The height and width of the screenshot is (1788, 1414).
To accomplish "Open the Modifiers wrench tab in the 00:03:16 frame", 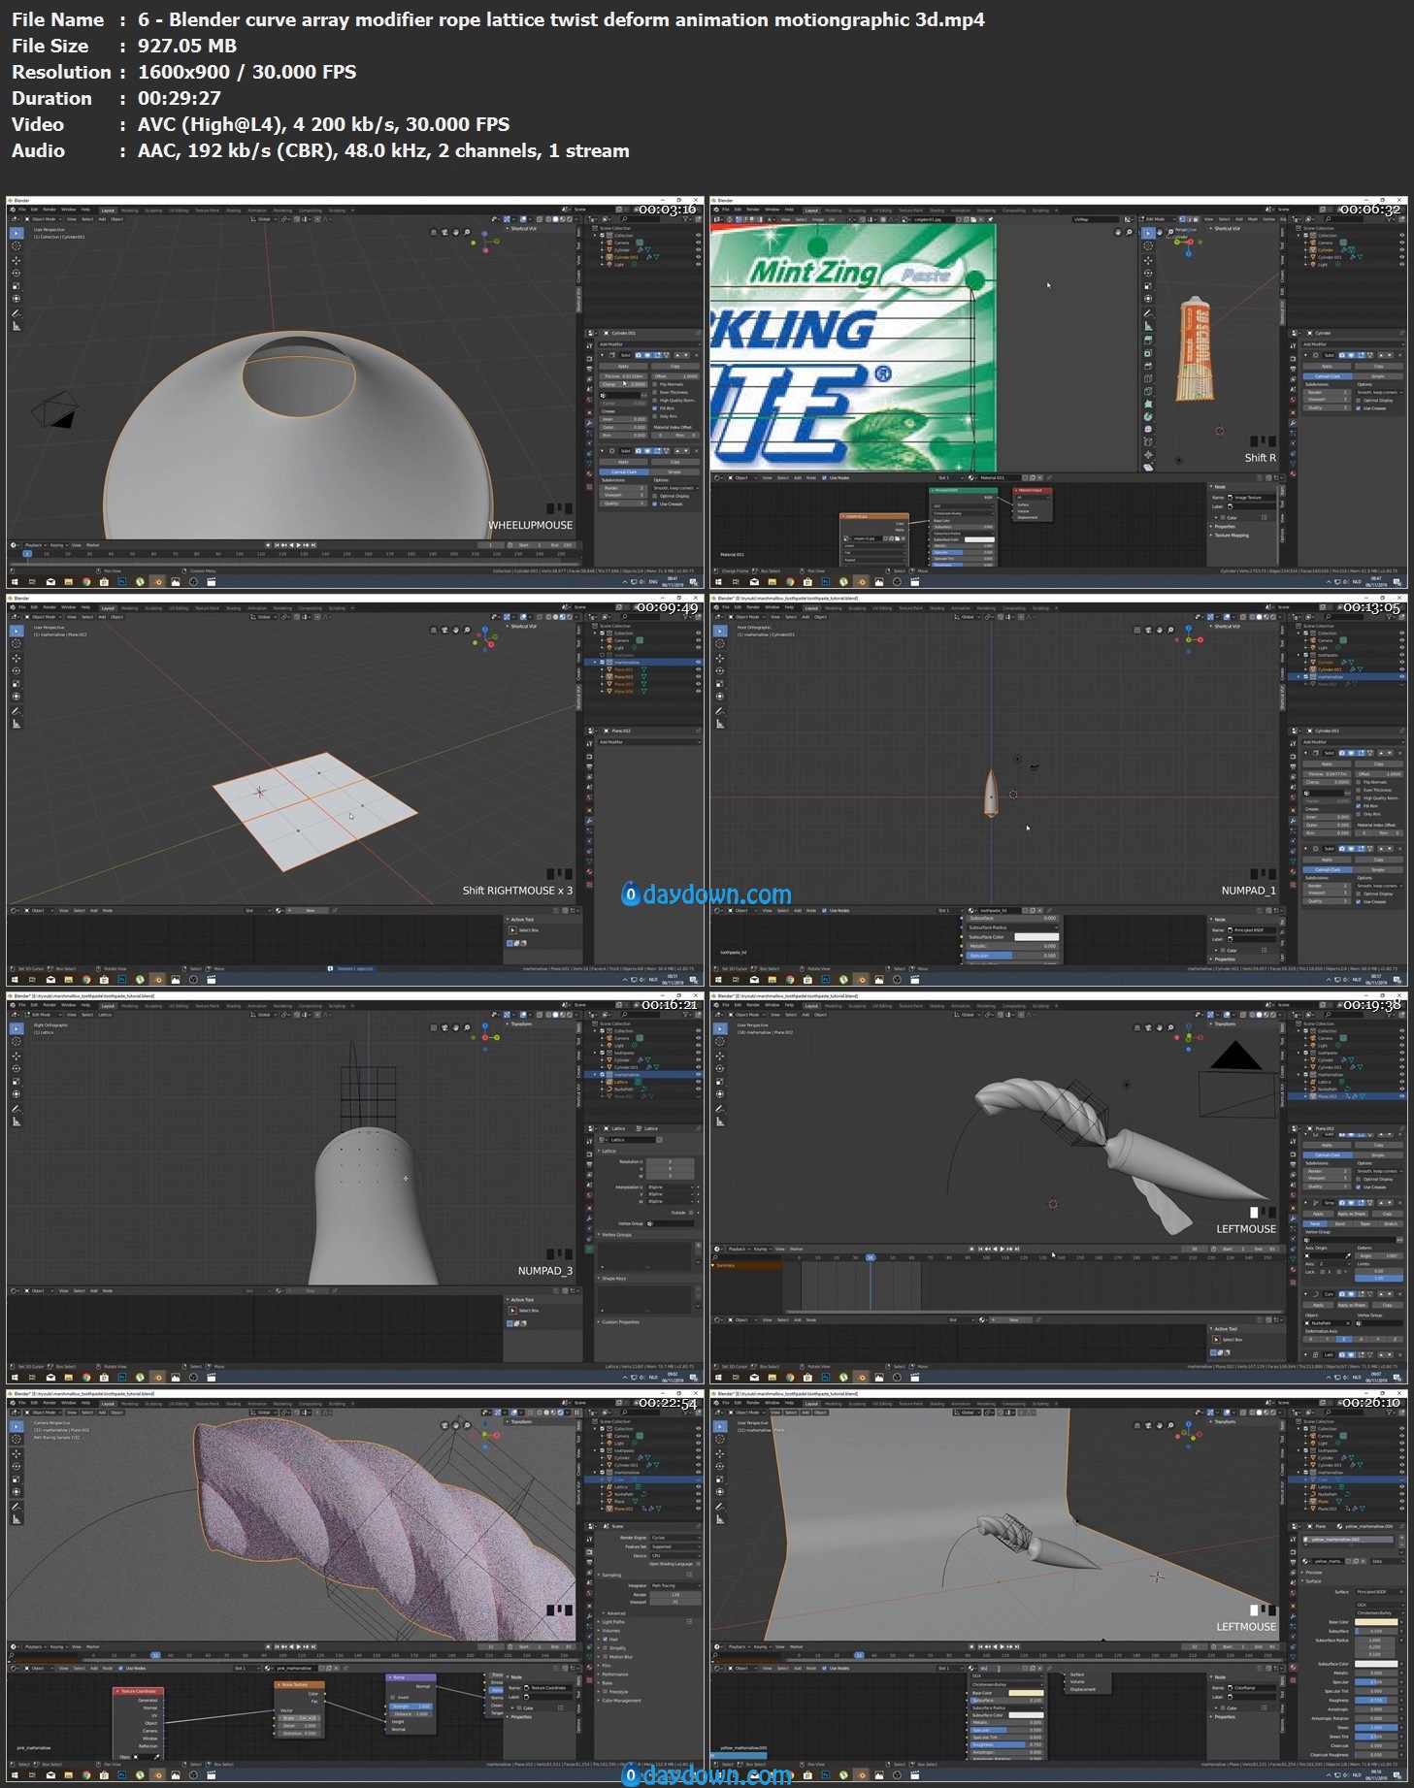I will (x=589, y=424).
